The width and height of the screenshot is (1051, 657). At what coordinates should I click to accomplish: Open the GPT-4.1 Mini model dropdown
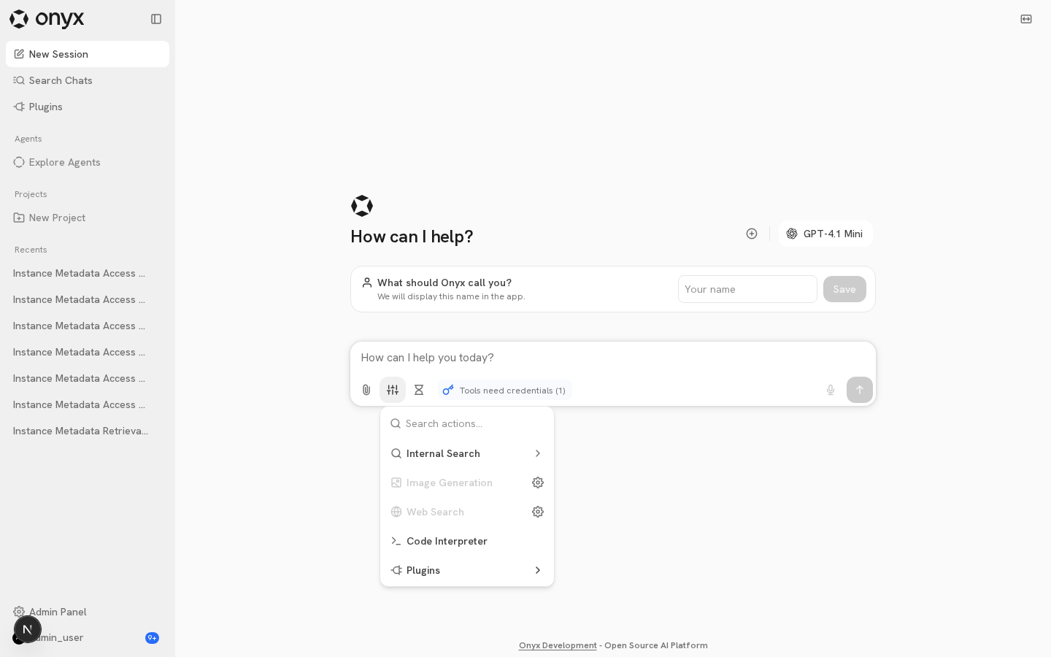pos(825,234)
